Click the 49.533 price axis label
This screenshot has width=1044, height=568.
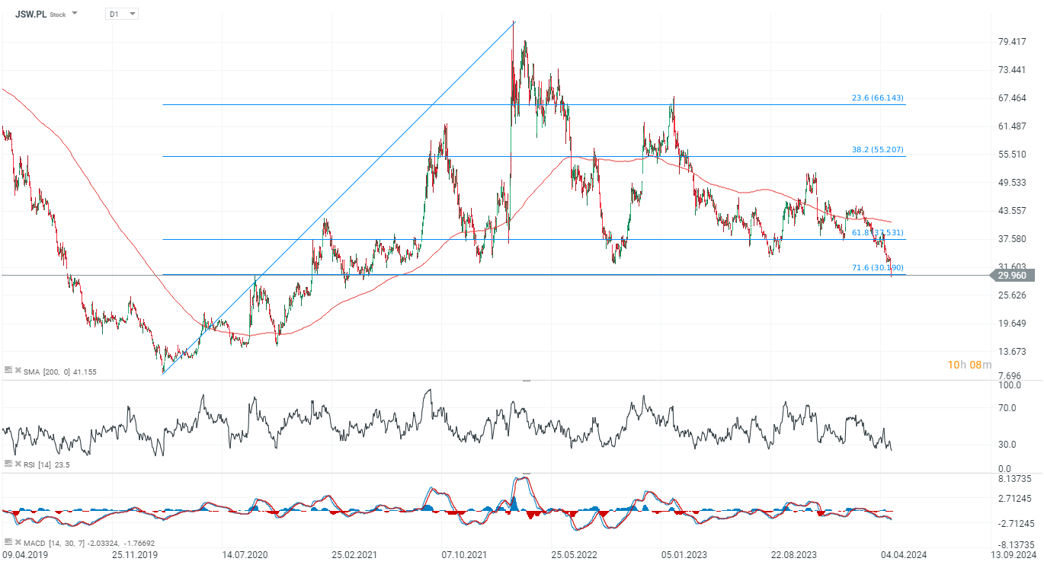pyautogui.click(x=1013, y=183)
